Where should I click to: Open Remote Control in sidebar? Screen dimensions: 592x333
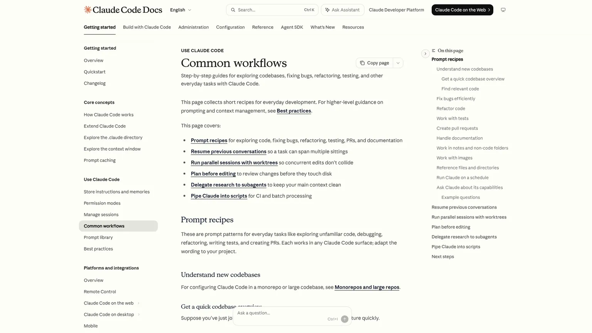click(100, 292)
